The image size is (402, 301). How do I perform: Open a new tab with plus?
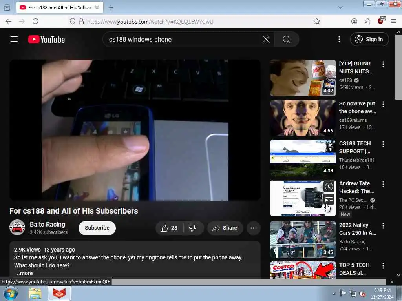coord(111,8)
